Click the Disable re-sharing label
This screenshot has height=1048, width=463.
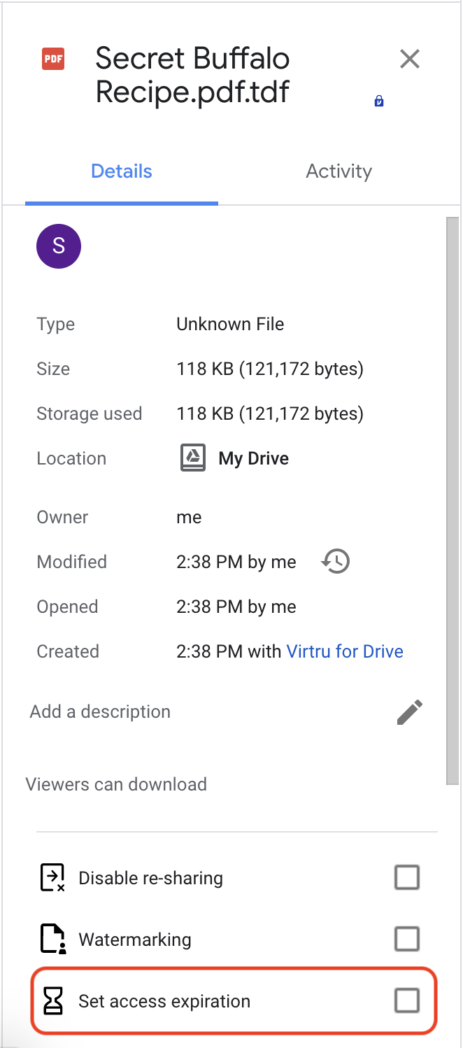(150, 878)
